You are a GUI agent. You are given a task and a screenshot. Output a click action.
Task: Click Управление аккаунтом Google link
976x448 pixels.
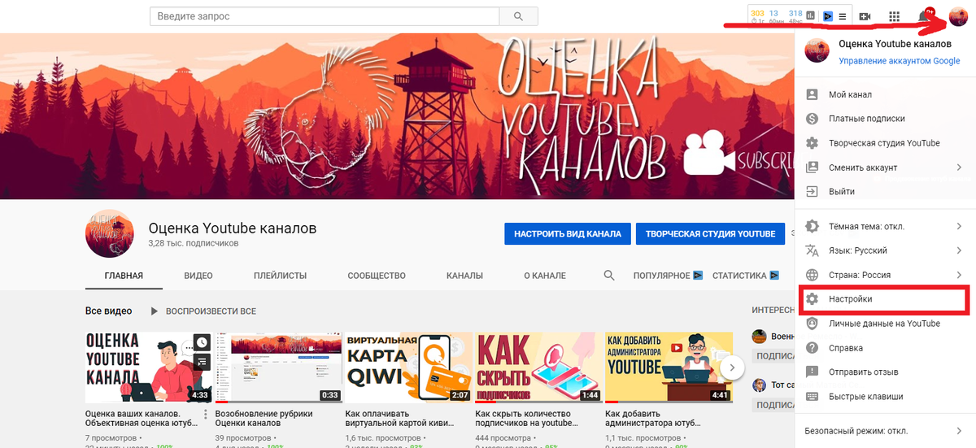pos(900,61)
